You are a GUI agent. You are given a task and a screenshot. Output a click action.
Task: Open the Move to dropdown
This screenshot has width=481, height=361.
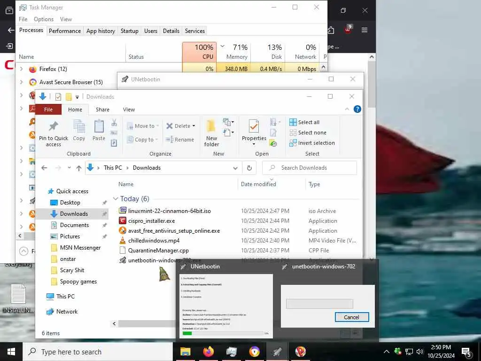click(143, 126)
